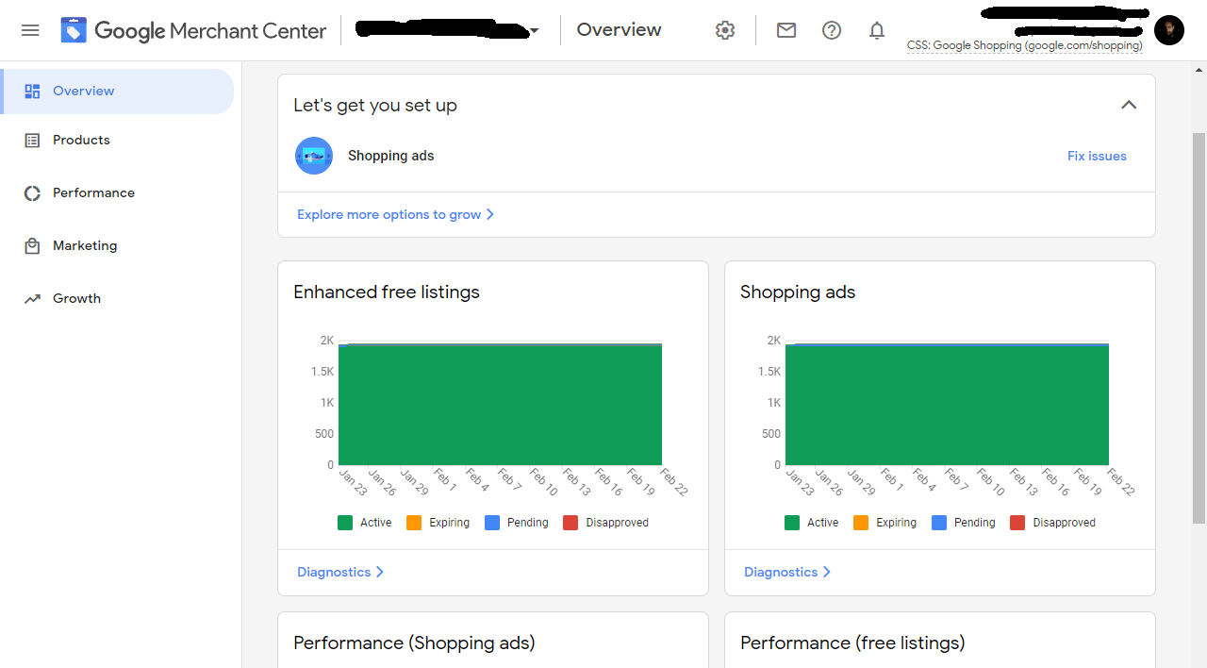This screenshot has width=1207, height=668.
Task: Open the notifications bell
Action: (x=877, y=30)
